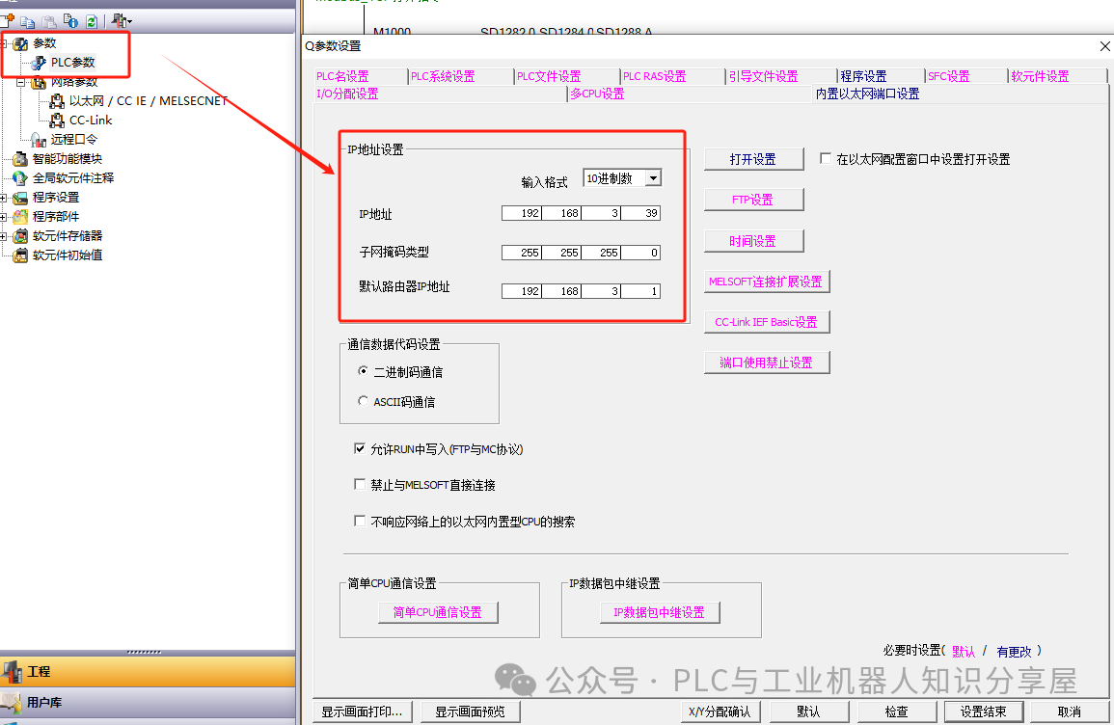Click the 软元件初始值 icon in tree

click(20, 255)
